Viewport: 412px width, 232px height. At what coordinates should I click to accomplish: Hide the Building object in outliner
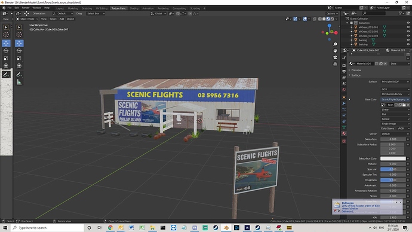(x=408, y=44)
